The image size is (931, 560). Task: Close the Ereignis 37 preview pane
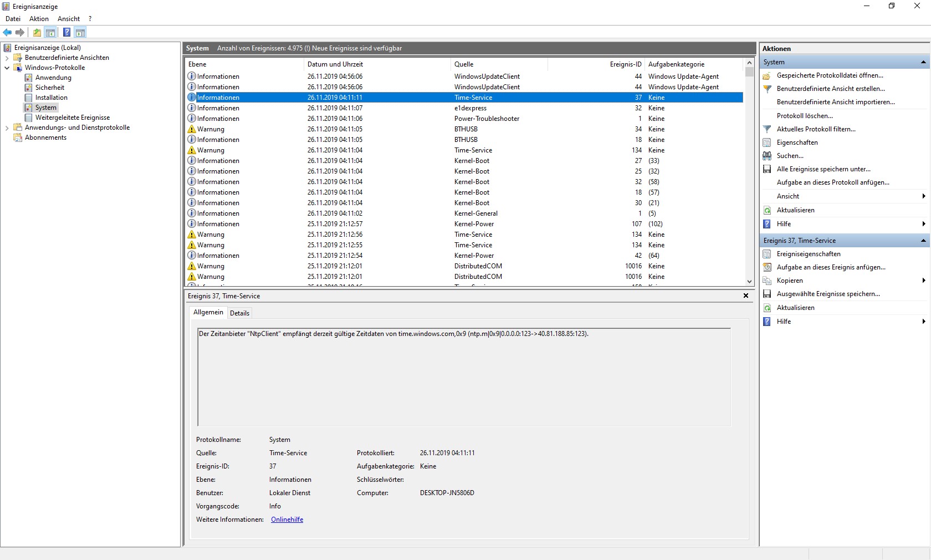click(746, 296)
